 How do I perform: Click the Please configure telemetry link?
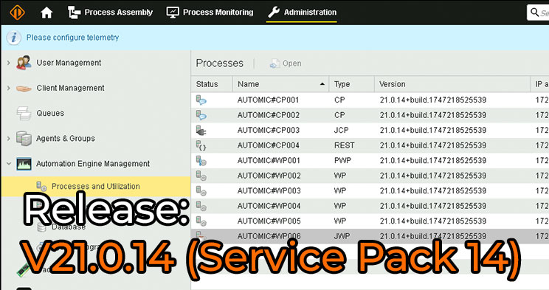pos(72,38)
